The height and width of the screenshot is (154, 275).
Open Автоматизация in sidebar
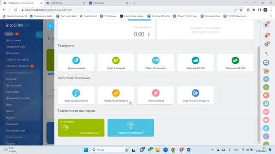(15, 130)
